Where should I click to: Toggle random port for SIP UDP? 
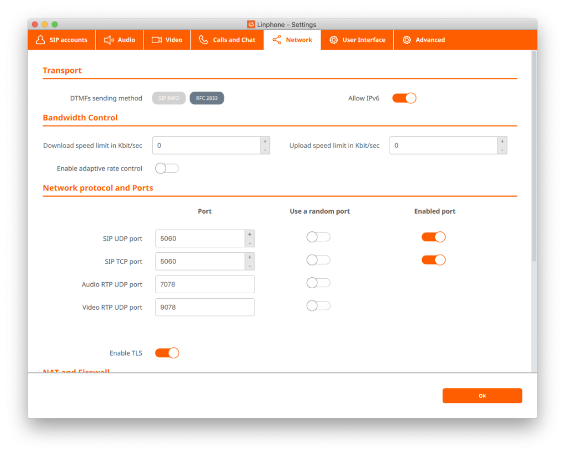(x=318, y=237)
